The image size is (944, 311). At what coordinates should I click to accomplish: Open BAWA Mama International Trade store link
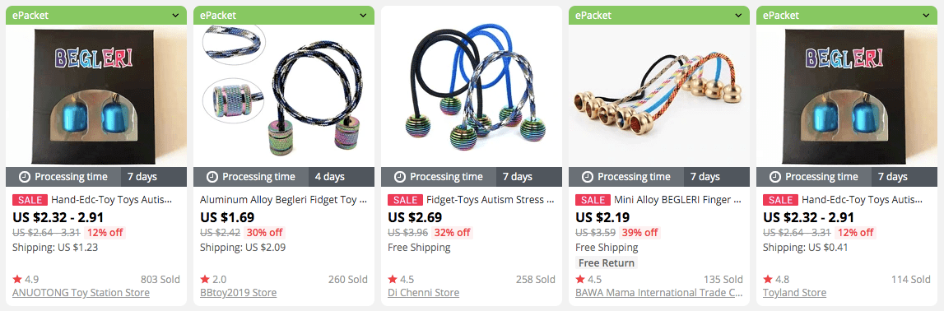tap(659, 293)
